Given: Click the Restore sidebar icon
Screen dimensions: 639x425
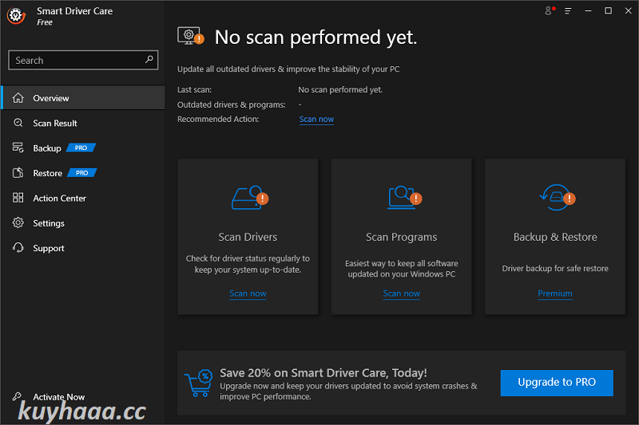Looking at the screenshot, I should 18,173.
